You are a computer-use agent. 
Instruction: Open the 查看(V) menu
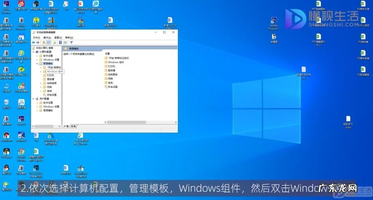tap(58, 37)
